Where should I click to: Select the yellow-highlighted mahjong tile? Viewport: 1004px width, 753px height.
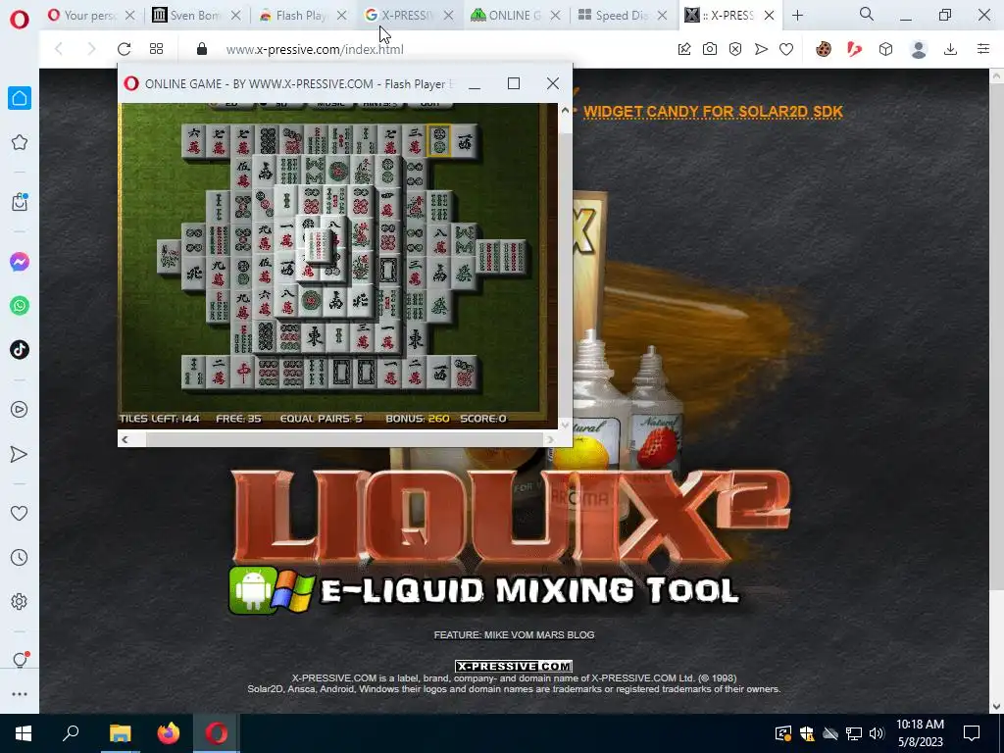439,141
